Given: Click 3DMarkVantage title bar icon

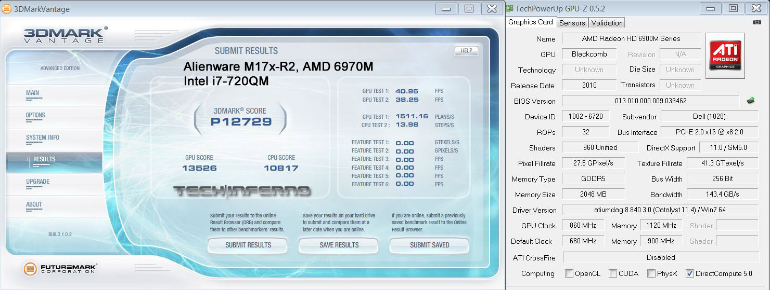Looking at the screenshot, I should [x=7, y=9].
